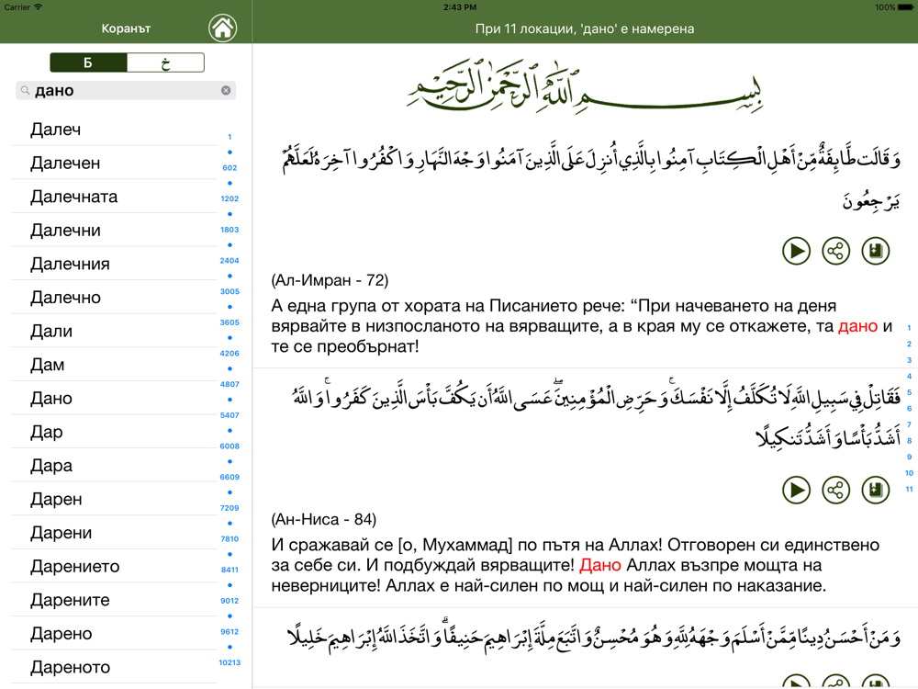Jump to word index 6008
The image size is (918, 689).
coord(229,446)
